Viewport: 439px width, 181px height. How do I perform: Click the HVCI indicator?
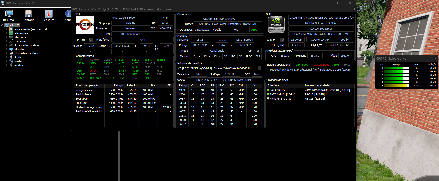[x=347, y=65]
